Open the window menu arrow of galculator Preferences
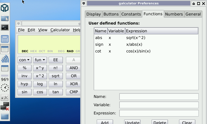 pyautogui.click(x=84, y=3)
